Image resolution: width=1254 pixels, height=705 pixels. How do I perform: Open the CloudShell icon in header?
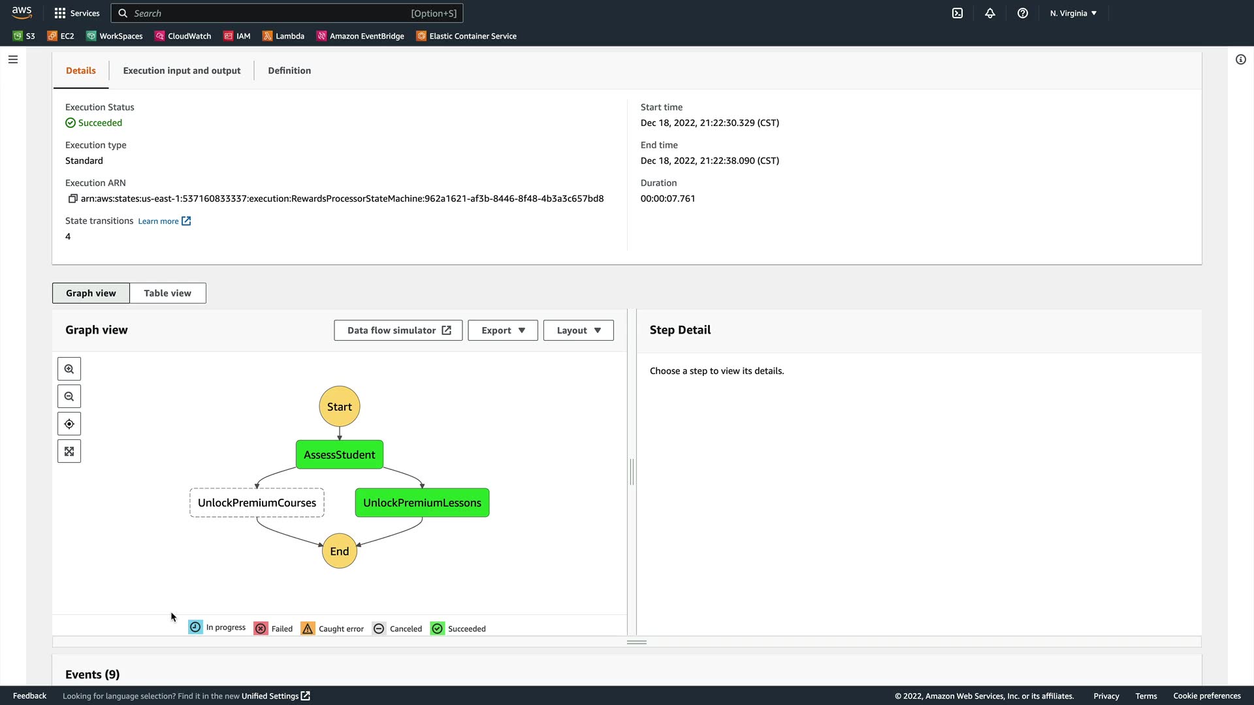coord(957,13)
